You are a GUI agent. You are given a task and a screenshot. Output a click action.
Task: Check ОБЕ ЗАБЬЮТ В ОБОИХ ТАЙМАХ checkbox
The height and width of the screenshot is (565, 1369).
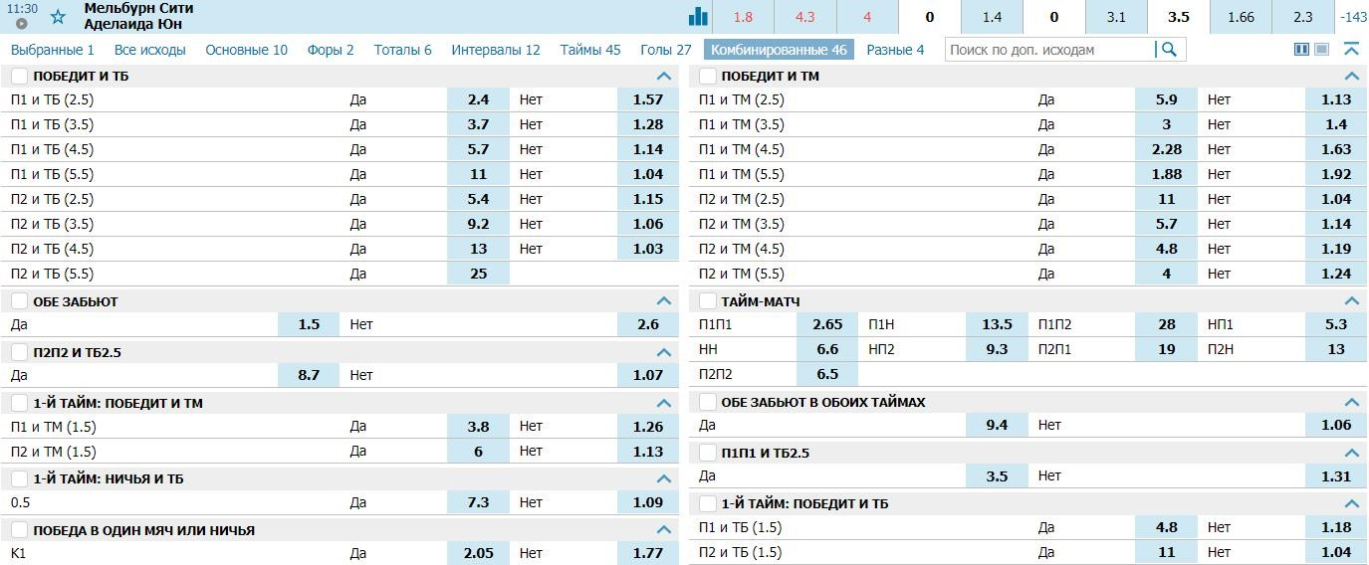tap(708, 402)
